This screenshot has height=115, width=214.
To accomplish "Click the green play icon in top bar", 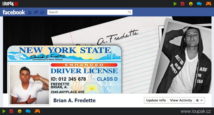I will [175, 4].
